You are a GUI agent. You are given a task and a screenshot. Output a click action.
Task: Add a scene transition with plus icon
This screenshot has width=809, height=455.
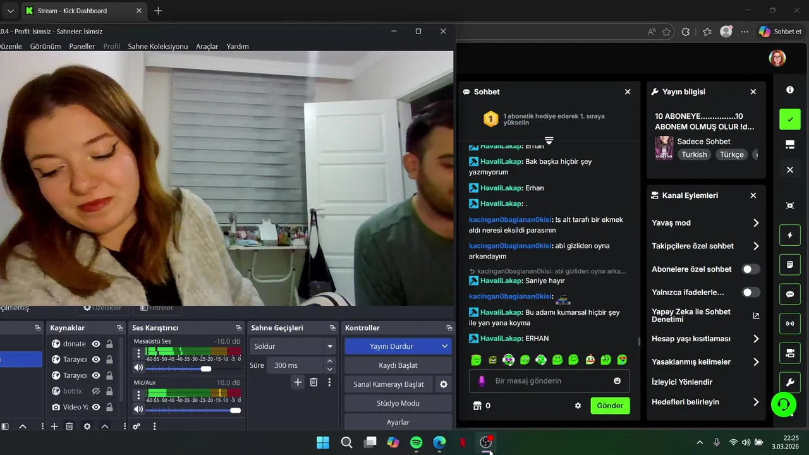point(298,382)
